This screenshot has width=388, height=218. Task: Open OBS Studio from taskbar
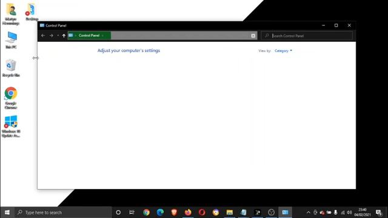271,213
